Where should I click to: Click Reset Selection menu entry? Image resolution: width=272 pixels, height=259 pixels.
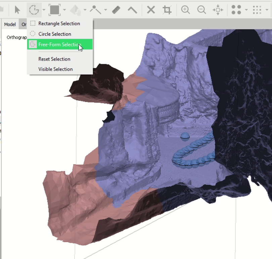[x=54, y=59]
